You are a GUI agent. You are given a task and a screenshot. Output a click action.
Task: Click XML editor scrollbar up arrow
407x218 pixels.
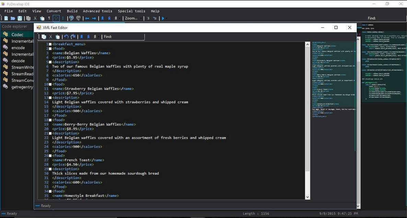[x=307, y=44]
